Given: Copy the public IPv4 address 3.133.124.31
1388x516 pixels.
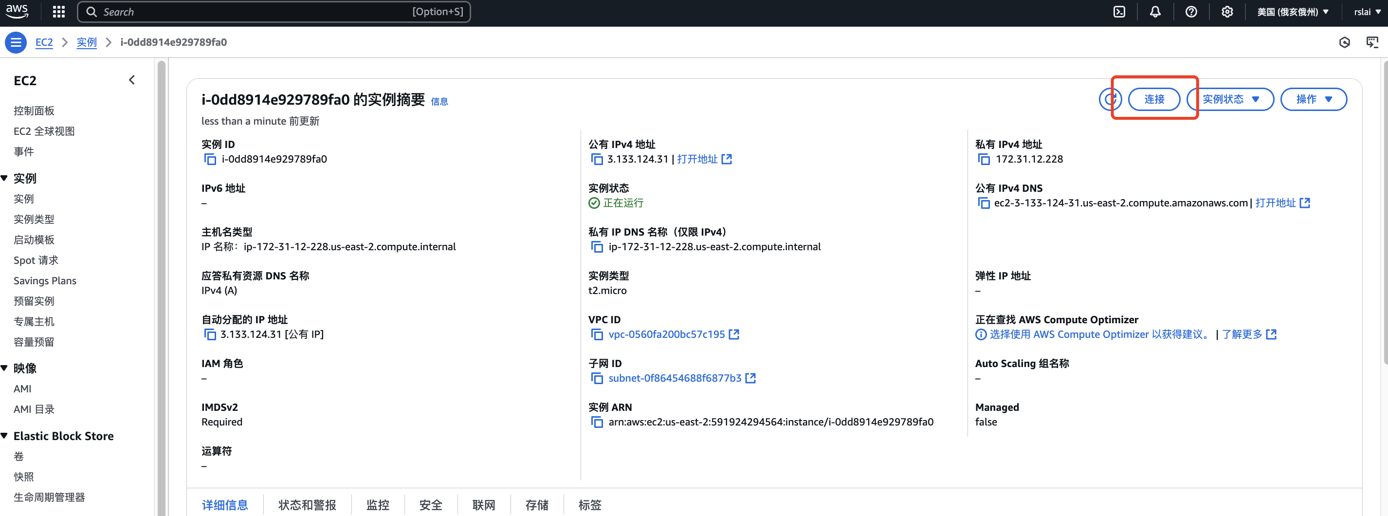Looking at the screenshot, I should click(597, 159).
